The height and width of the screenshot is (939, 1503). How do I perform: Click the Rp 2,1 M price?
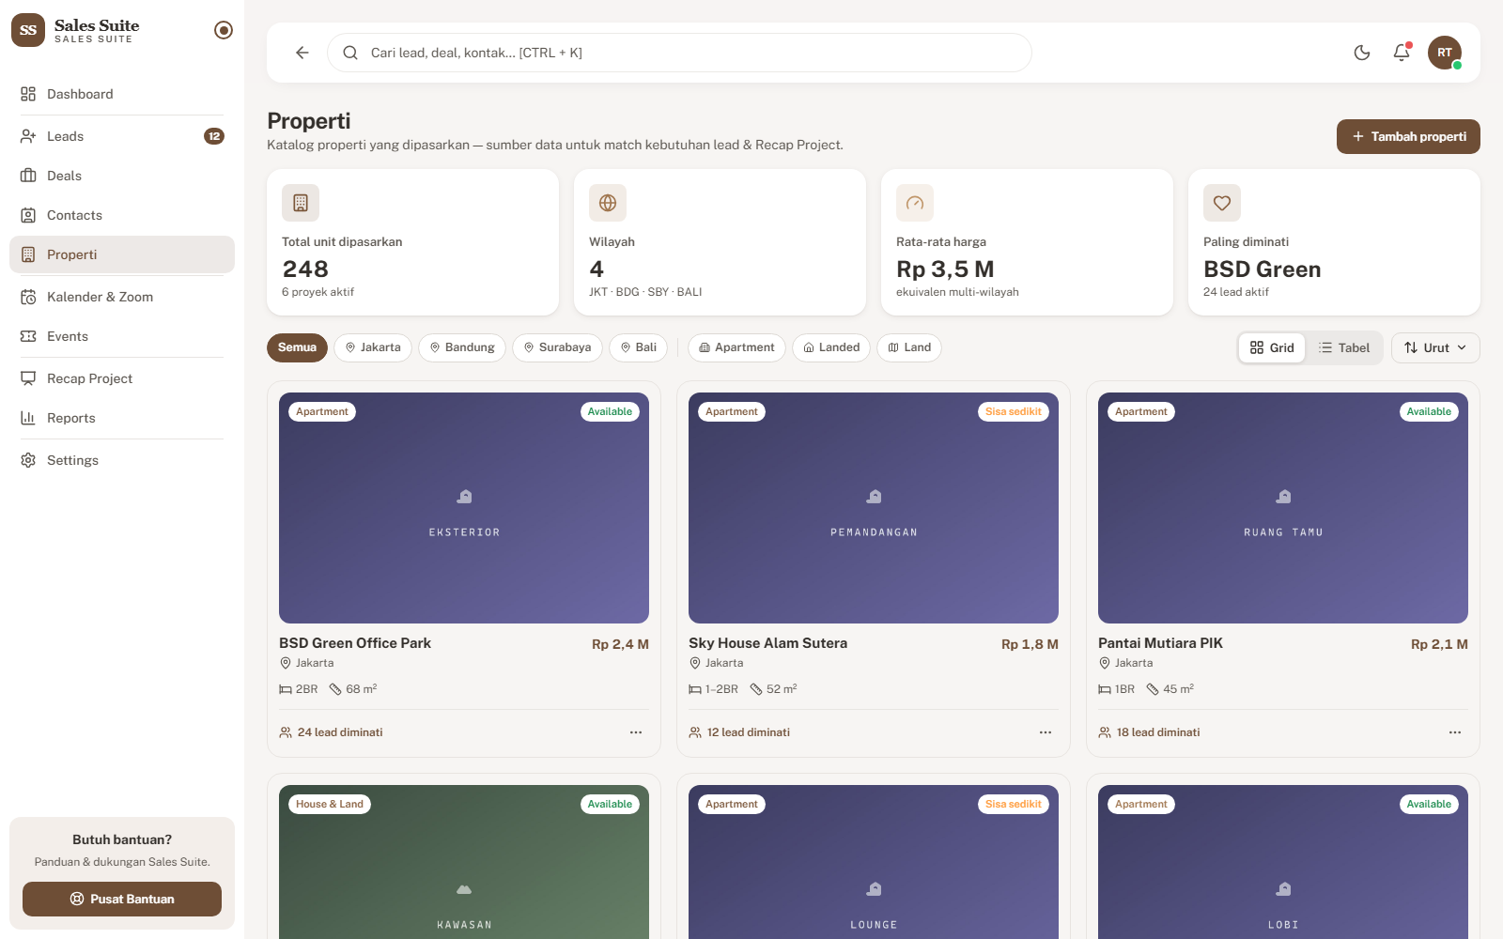1439,644
